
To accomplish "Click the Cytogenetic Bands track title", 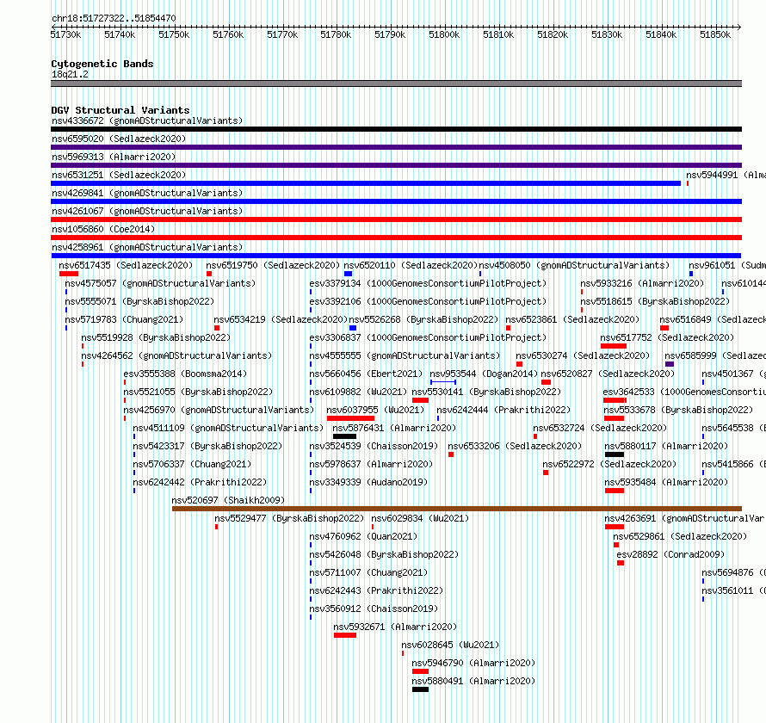I will coord(102,64).
